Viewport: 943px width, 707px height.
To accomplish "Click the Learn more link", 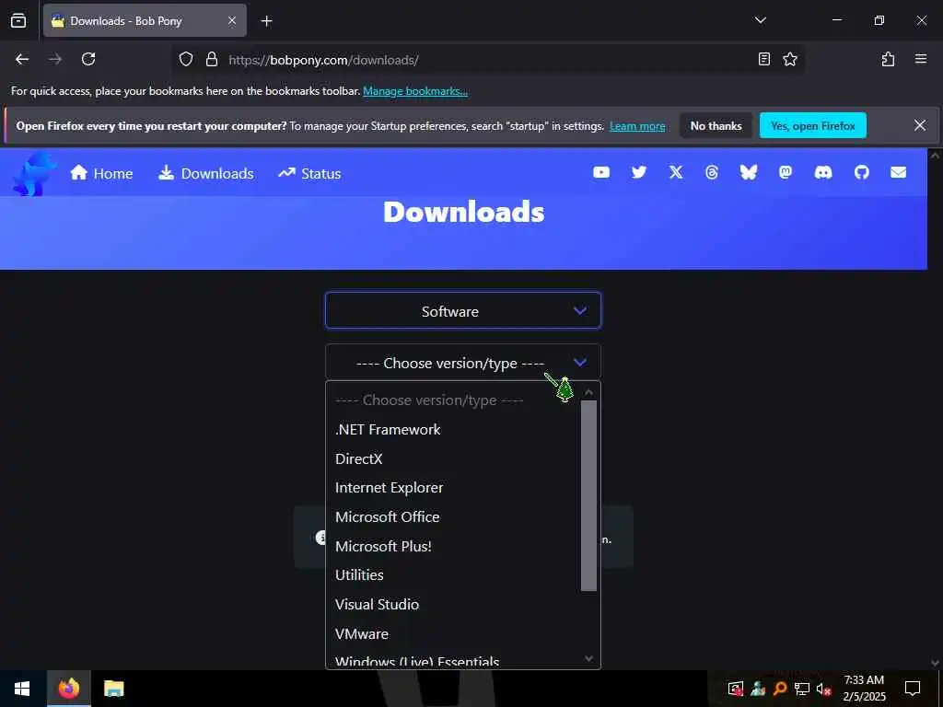I will pyautogui.click(x=637, y=126).
